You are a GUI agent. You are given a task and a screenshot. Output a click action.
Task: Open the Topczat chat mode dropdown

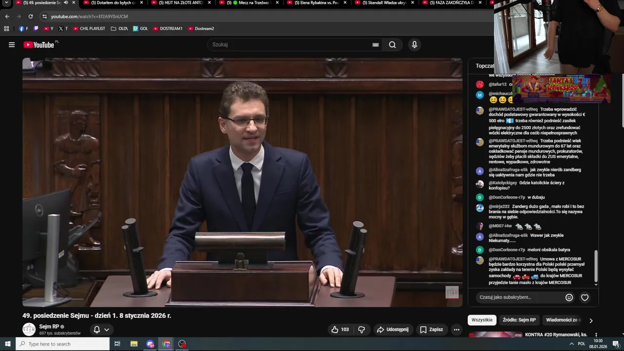point(485,66)
